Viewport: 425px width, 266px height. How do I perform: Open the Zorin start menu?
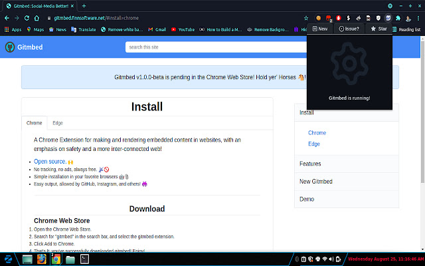click(8, 259)
